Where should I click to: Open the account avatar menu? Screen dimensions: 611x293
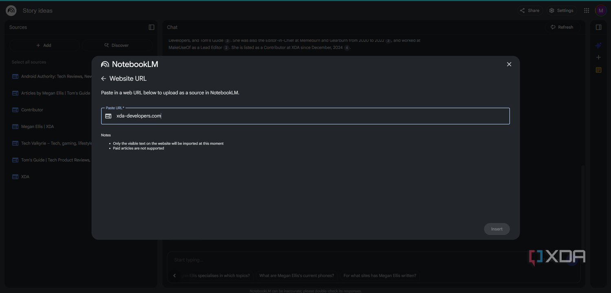601,11
